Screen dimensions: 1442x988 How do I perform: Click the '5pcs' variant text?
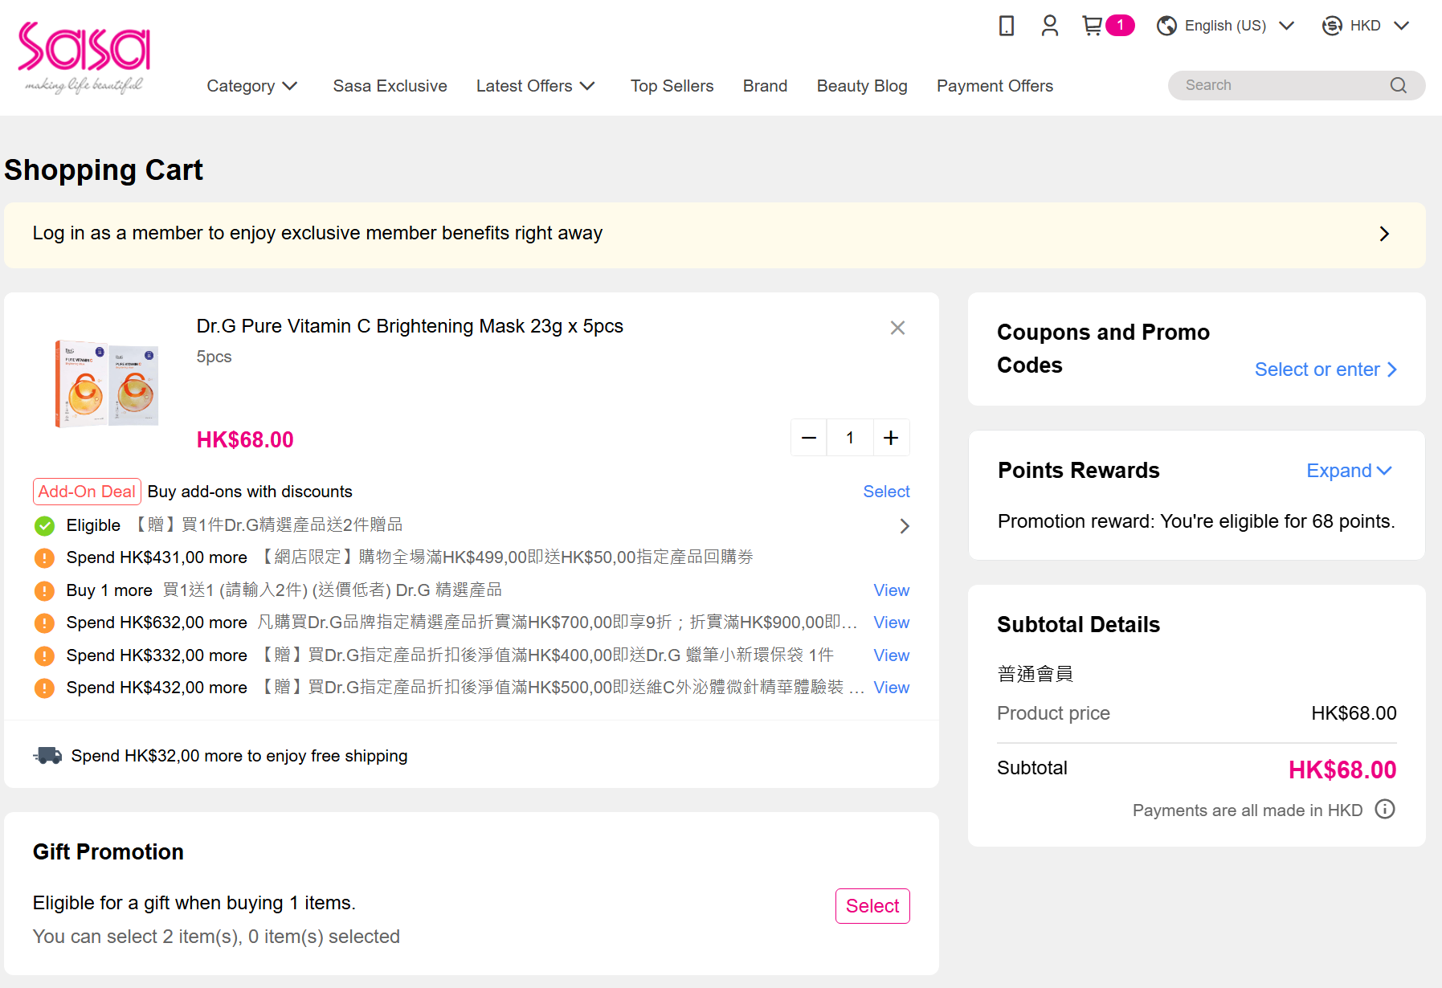(x=214, y=357)
